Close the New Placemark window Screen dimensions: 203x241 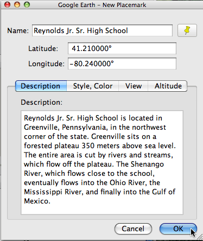[x=8, y=4]
